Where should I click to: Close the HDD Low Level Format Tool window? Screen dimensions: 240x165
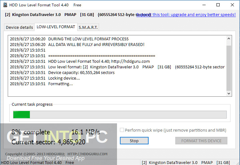click(x=232, y=5)
